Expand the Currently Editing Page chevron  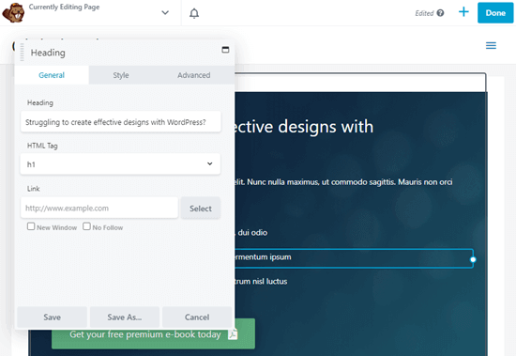[165, 13]
